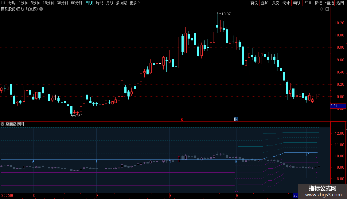Screen dimensions: 347x199
Task: Open the 多周期 multi-period view
Action: pos(122,3)
